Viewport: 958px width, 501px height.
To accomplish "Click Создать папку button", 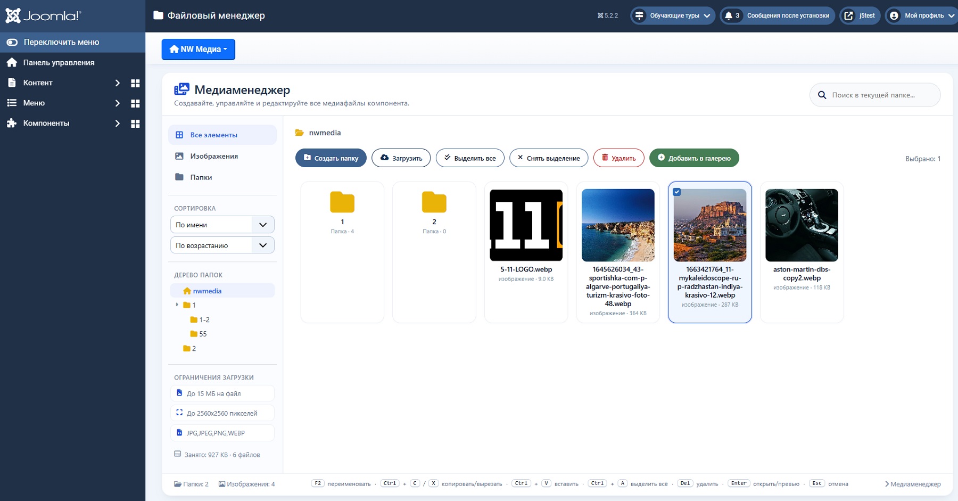I will point(331,158).
